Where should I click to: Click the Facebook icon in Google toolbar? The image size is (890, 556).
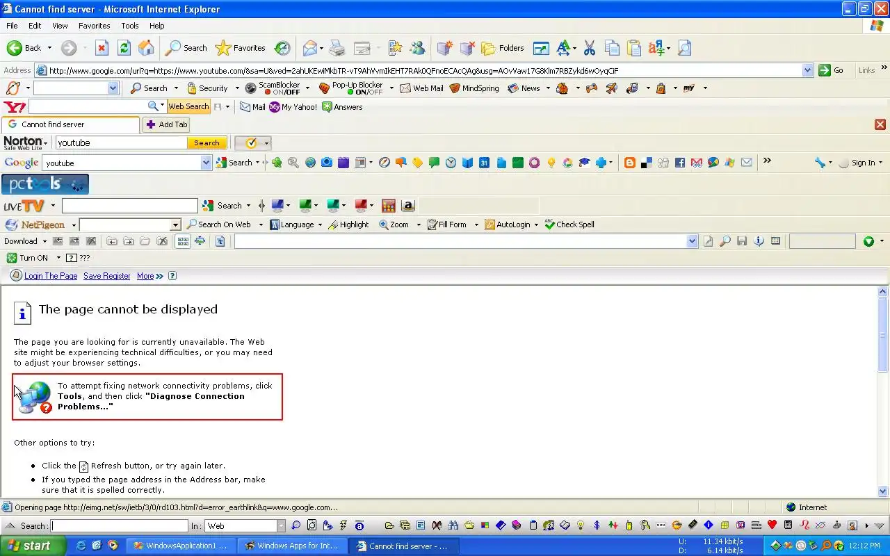(x=680, y=163)
